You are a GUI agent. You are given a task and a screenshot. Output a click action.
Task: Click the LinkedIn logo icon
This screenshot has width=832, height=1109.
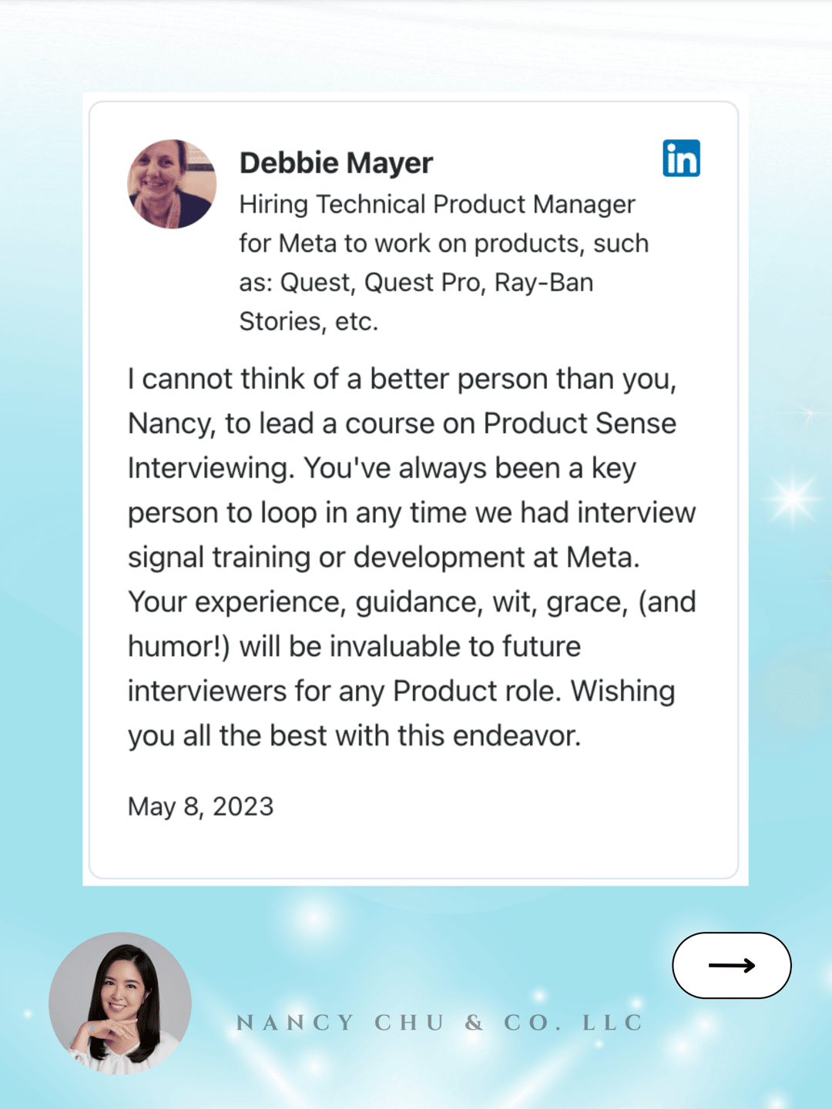tap(681, 158)
